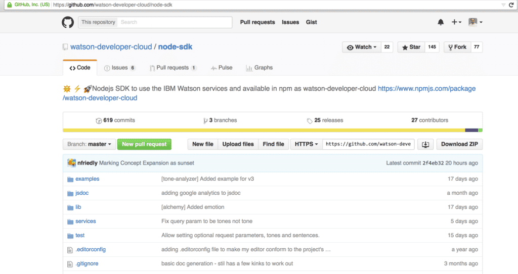View the 145 stargazers count

coord(432,47)
